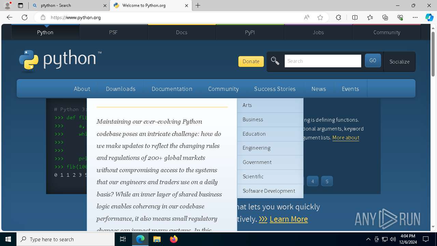Open the volume control tray icon
The height and width of the screenshot is (246, 437).
[393, 239]
